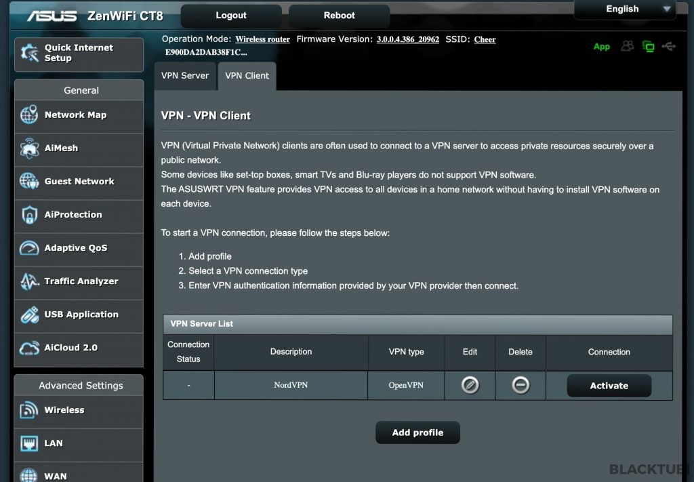Click the AiMesh icon in sidebar
Screen dimensions: 694x482
tap(29, 148)
